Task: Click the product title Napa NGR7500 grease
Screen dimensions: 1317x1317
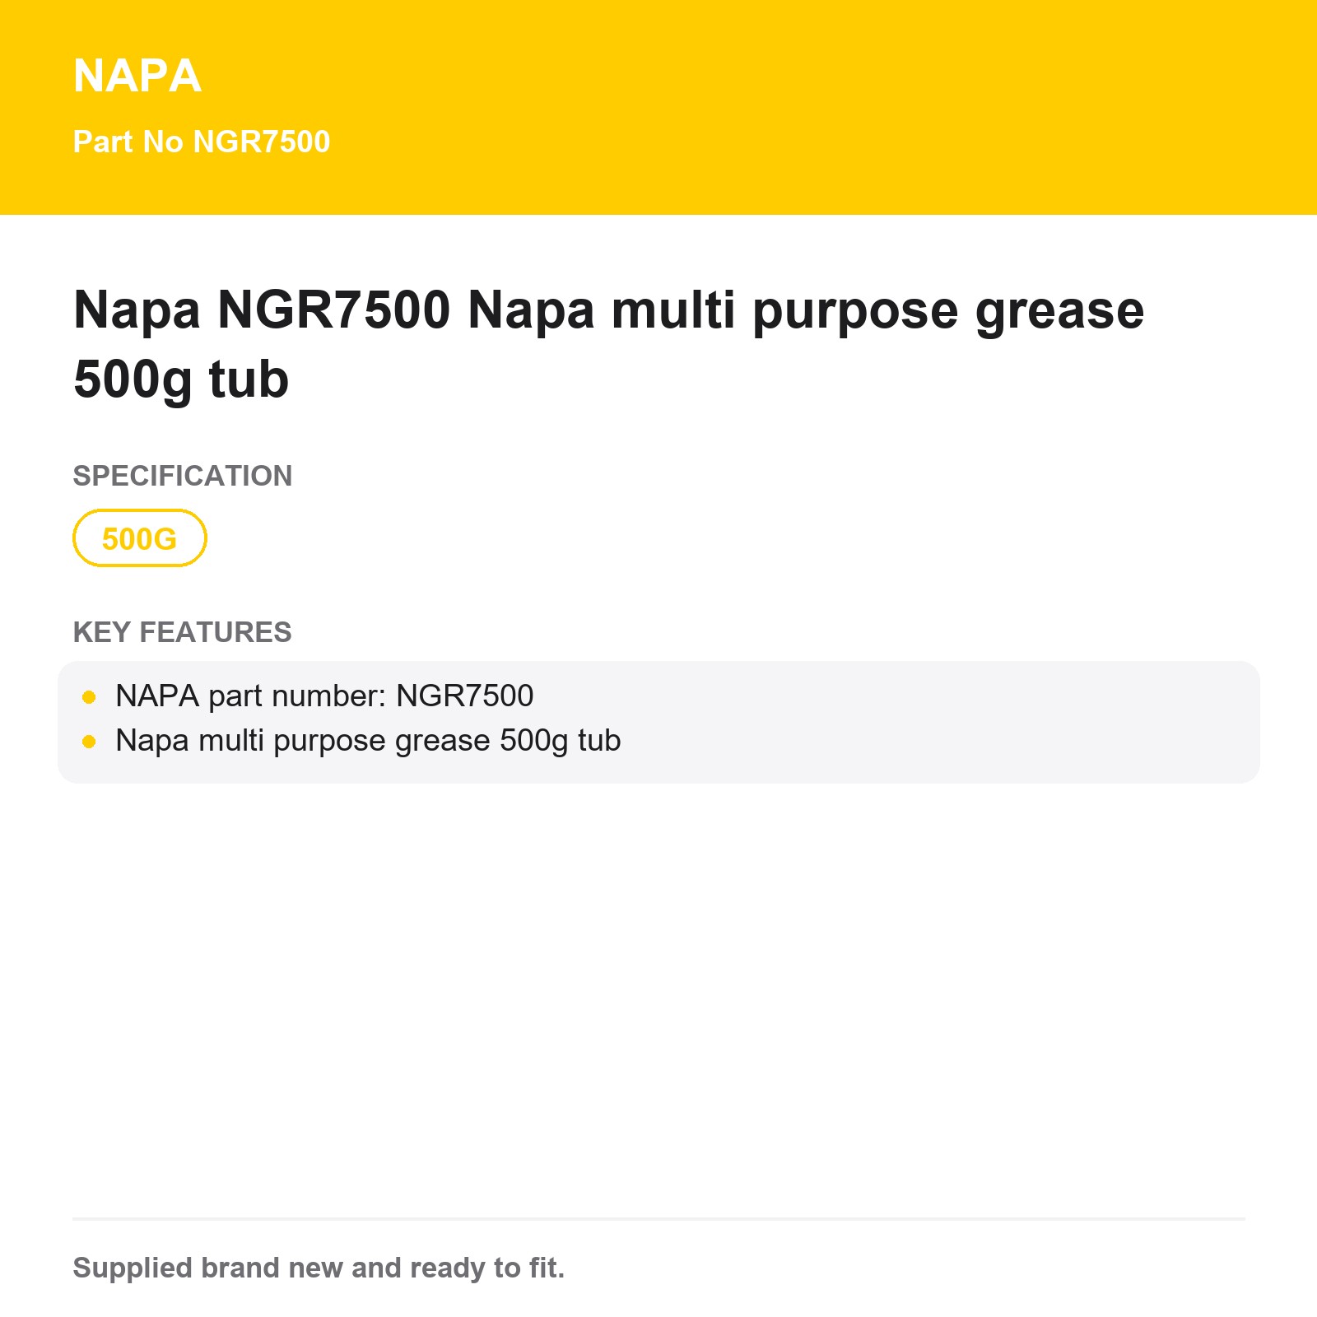Action: click(x=608, y=344)
